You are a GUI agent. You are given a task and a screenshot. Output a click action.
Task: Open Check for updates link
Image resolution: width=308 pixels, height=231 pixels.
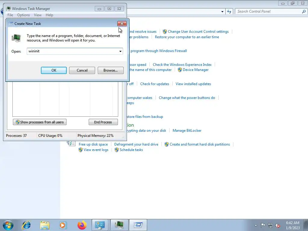tap(155, 84)
